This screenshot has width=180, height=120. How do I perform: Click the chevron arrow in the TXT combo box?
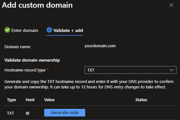pyautogui.click(x=171, y=70)
